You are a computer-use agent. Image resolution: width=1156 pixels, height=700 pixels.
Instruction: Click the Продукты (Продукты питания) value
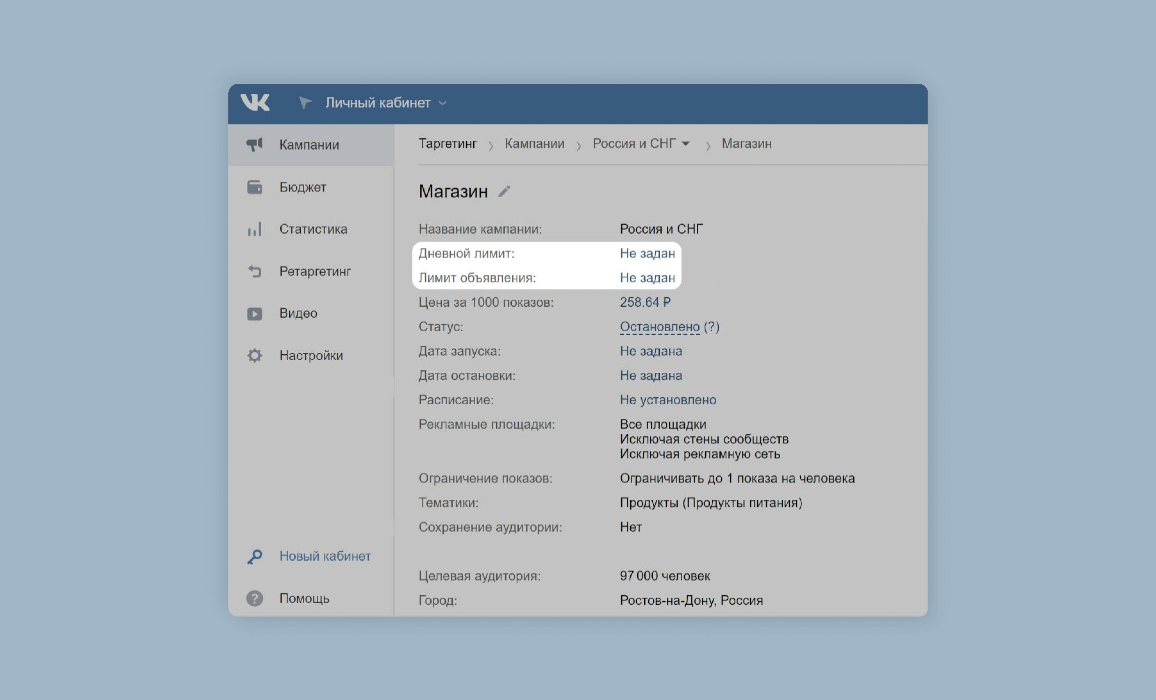(711, 503)
